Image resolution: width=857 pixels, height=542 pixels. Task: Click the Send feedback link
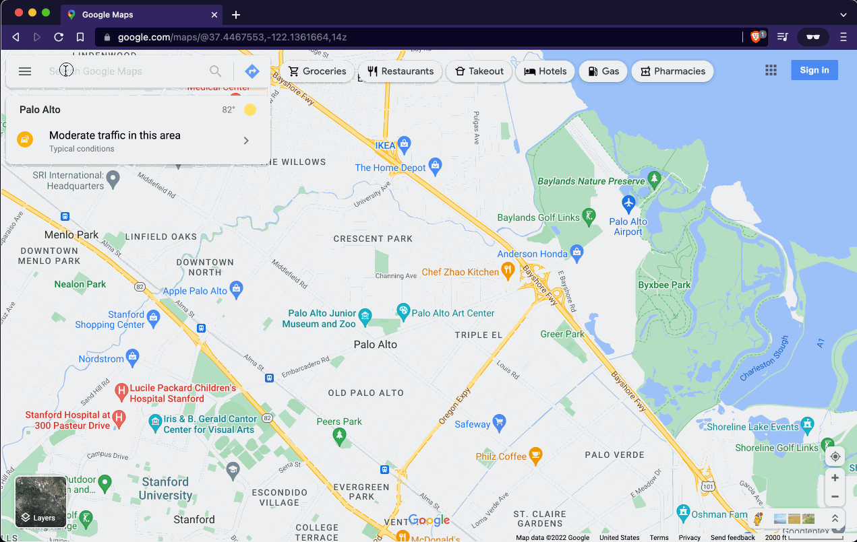coord(732,537)
